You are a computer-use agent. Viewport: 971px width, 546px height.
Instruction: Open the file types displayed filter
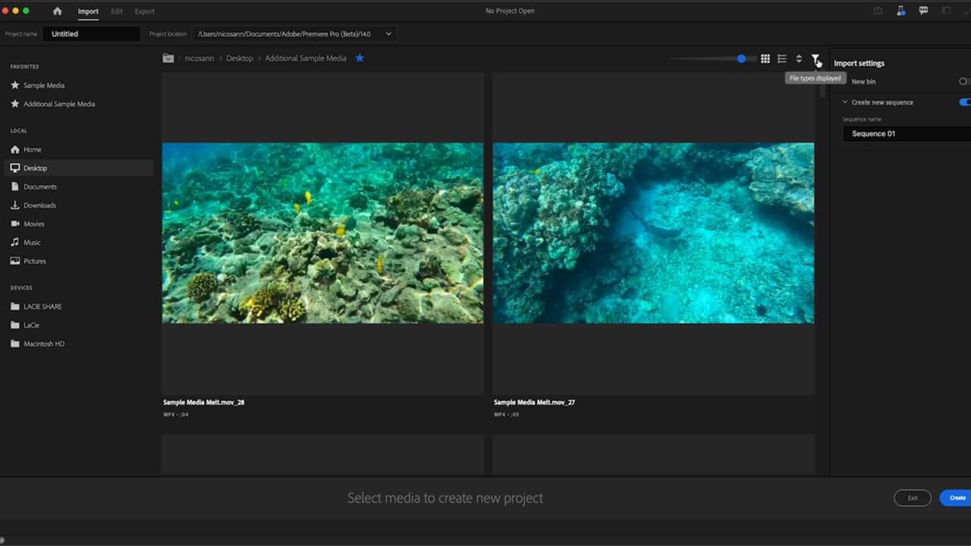tap(815, 59)
